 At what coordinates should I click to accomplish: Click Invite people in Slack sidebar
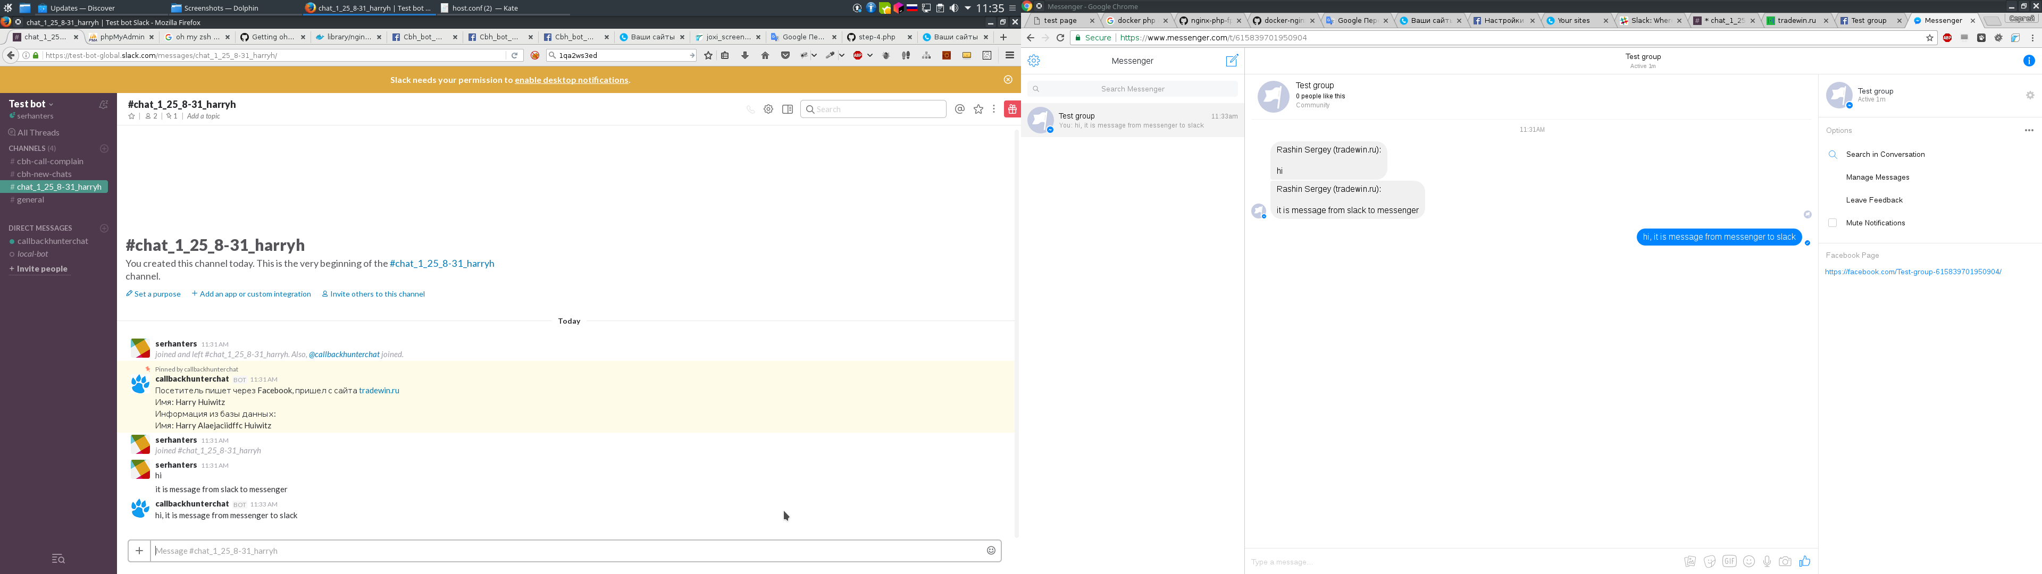tap(38, 269)
